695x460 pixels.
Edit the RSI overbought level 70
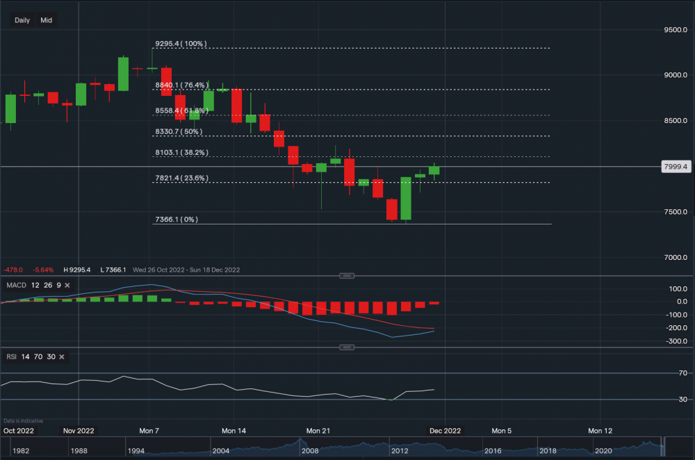37,356
